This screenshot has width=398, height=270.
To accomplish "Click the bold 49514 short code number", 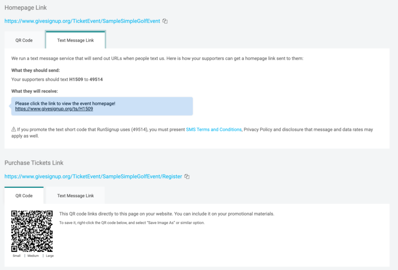I will point(96,80).
